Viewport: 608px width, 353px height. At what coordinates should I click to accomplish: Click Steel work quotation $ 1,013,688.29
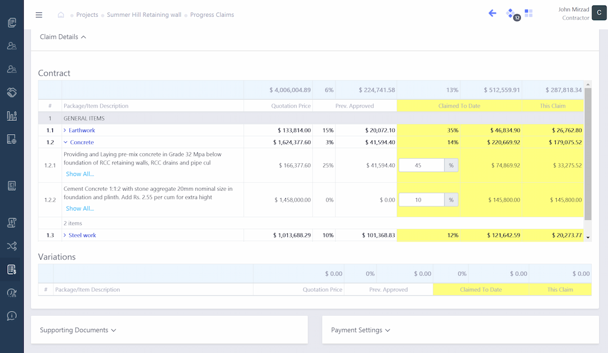point(292,235)
